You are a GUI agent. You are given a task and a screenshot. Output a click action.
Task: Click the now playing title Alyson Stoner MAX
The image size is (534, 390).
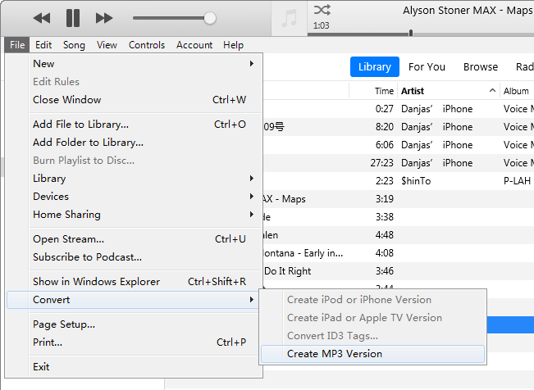click(468, 11)
